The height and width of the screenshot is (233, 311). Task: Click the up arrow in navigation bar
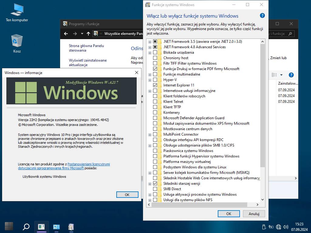pyautogui.click(x=88, y=34)
